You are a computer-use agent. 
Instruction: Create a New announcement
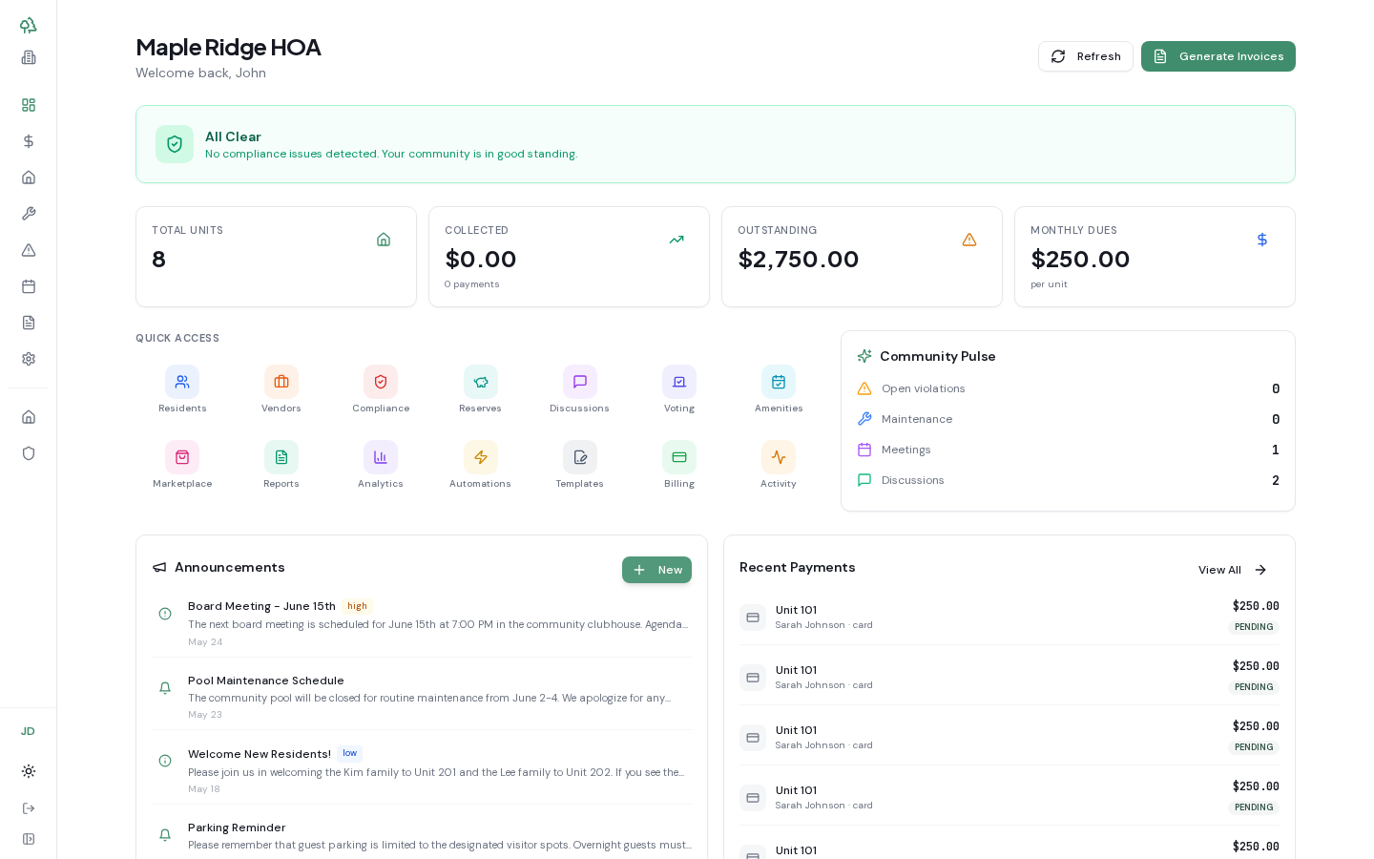click(656, 570)
